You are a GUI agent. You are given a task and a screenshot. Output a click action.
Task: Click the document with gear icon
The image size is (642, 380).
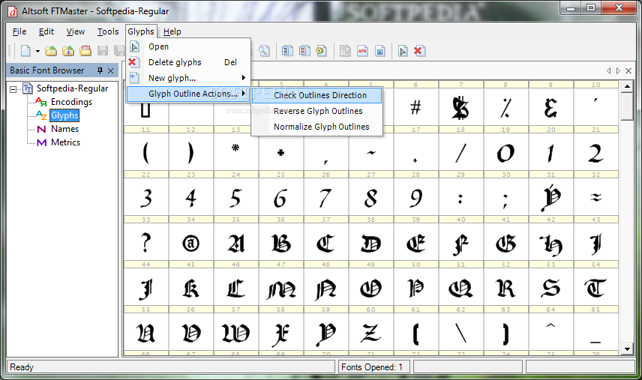(321, 51)
